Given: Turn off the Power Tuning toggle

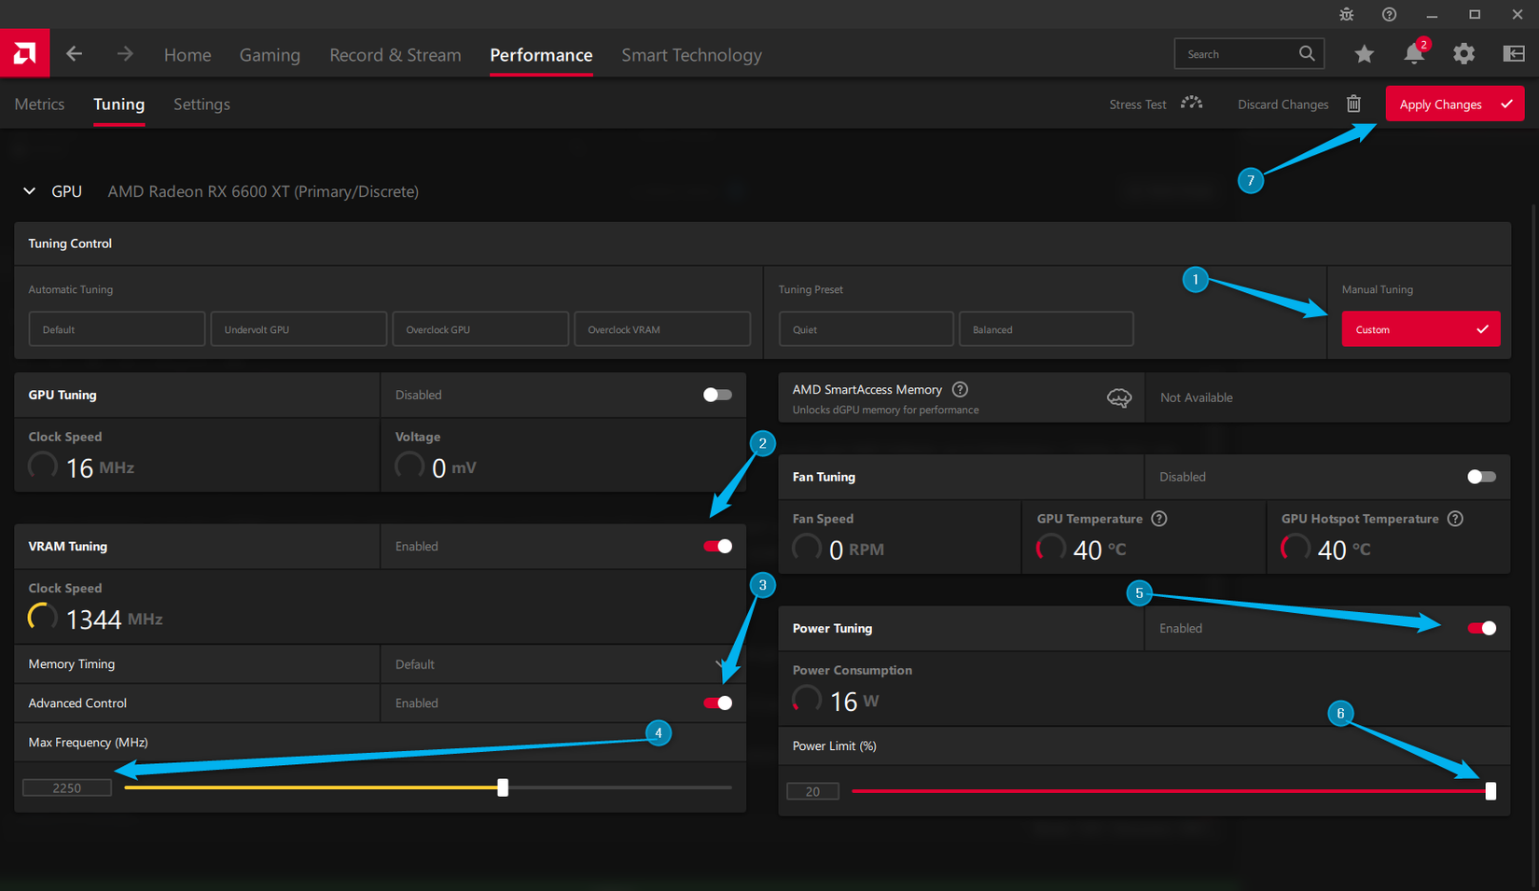Looking at the screenshot, I should pos(1480,629).
